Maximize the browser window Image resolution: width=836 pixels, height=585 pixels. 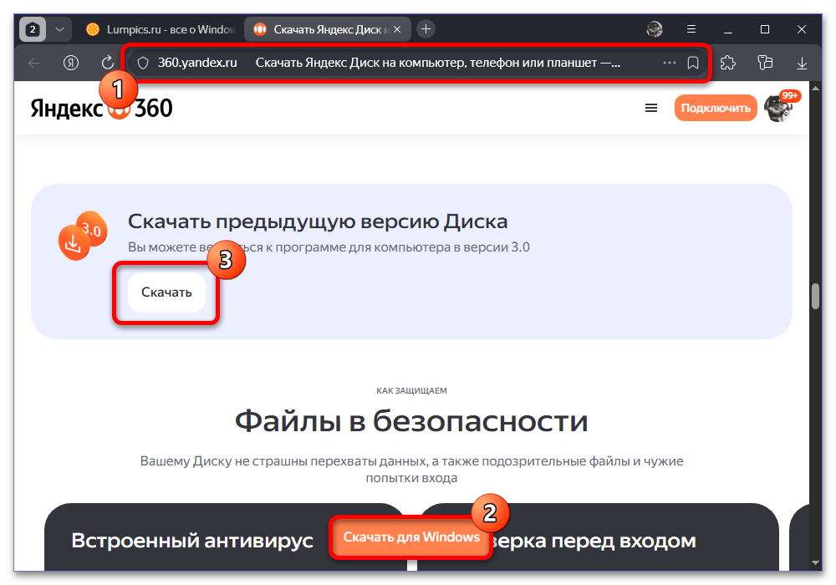(x=765, y=29)
